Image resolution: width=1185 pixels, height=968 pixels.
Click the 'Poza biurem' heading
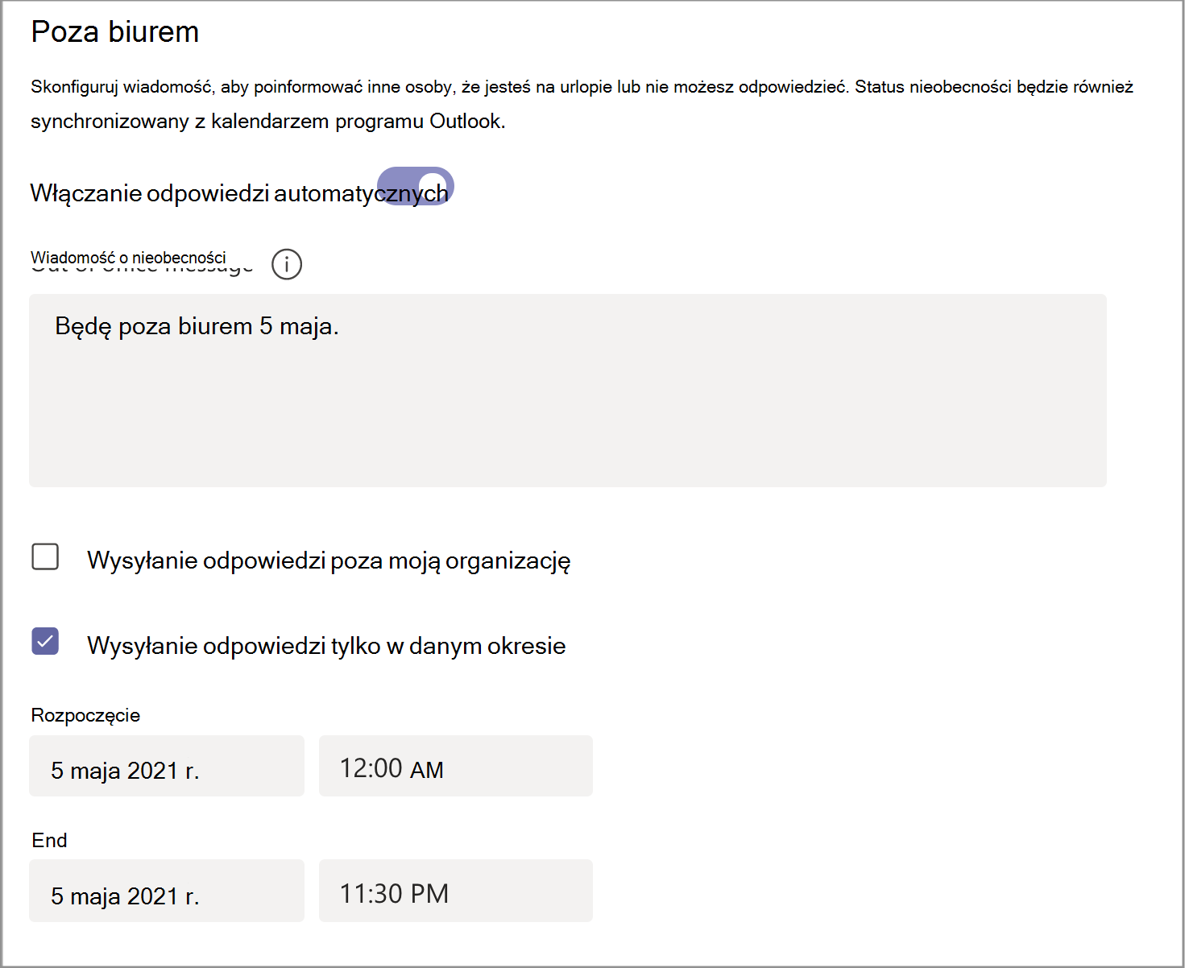[115, 31]
